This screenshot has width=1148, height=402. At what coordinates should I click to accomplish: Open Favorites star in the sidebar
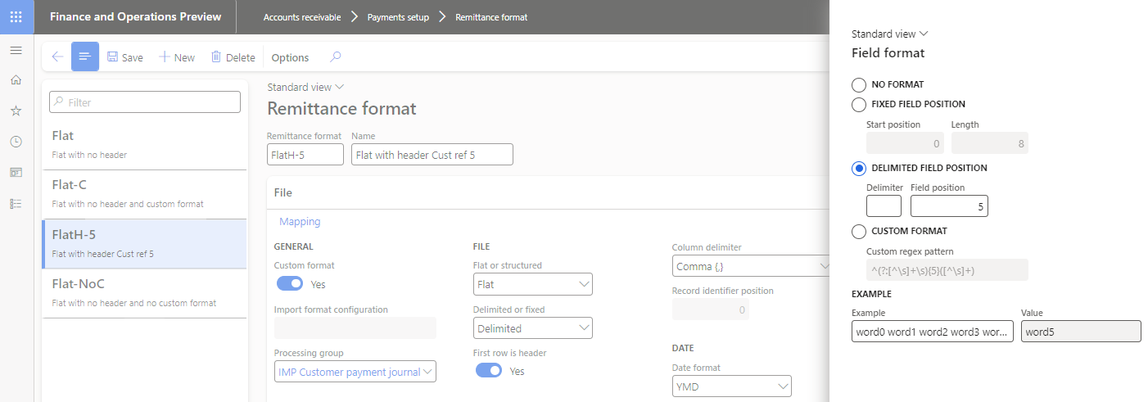(16, 111)
